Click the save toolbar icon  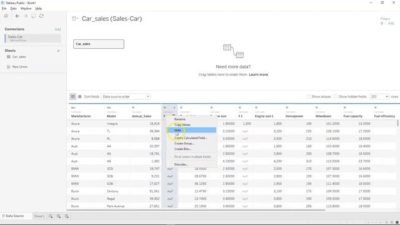tap(33, 16)
